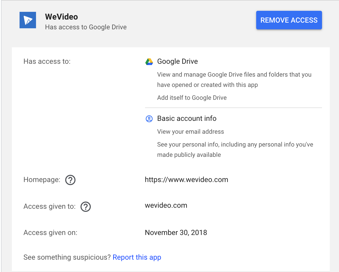Click the 'Add itself to Google Drive' permission

coord(192,98)
